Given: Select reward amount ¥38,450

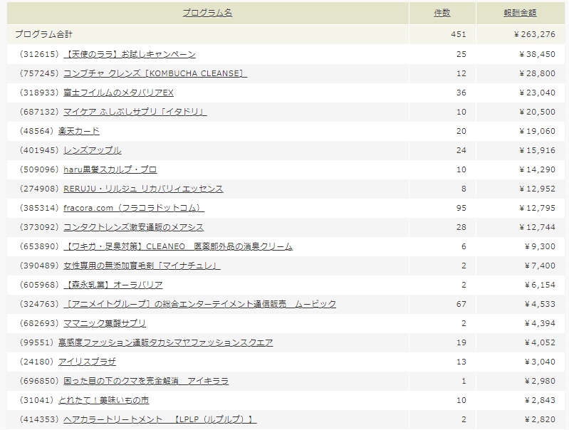Looking at the screenshot, I should (537, 54).
